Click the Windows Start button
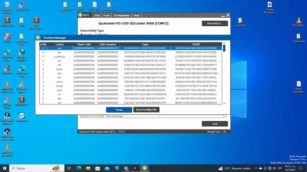Screen dimensions: 307x172 pos(4,168)
